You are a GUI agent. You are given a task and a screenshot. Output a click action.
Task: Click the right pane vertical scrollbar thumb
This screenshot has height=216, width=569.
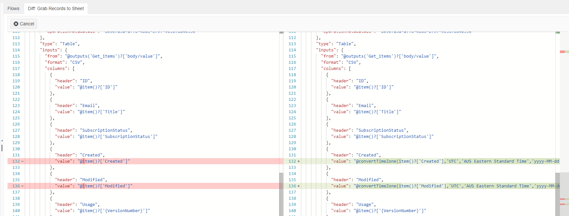(x=558, y=194)
